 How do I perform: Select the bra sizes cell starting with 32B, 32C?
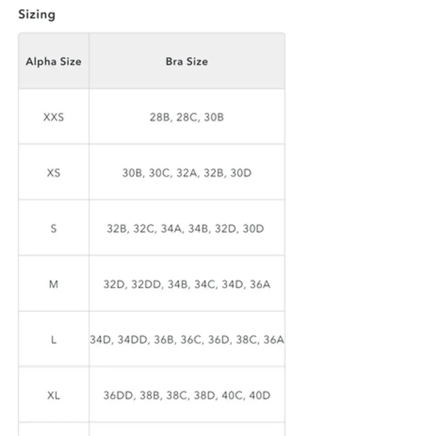click(187, 228)
